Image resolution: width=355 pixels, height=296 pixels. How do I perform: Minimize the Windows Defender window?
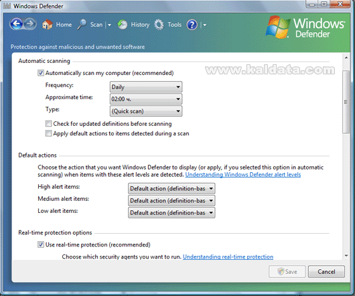[x=312, y=4]
